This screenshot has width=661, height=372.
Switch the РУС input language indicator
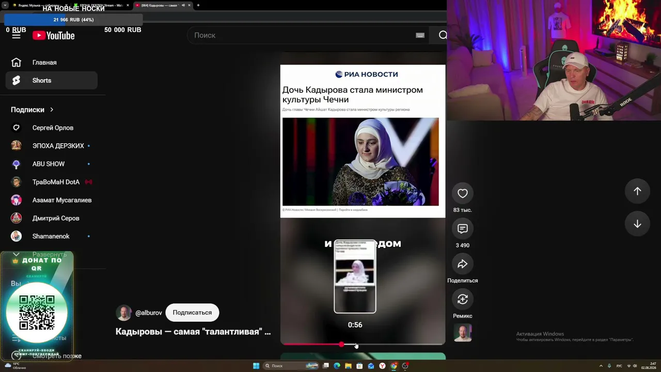click(x=619, y=366)
